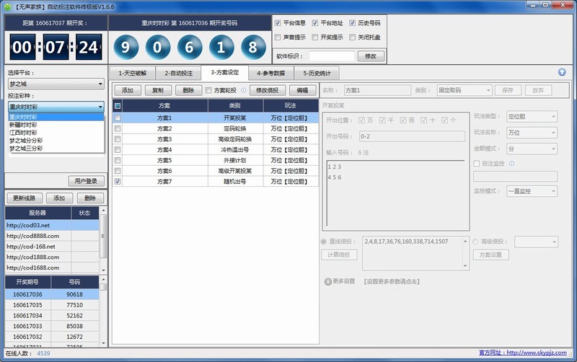Screen dimensions: 577x362
Task: Click the blue help icon at top right
Action: point(562,72)
